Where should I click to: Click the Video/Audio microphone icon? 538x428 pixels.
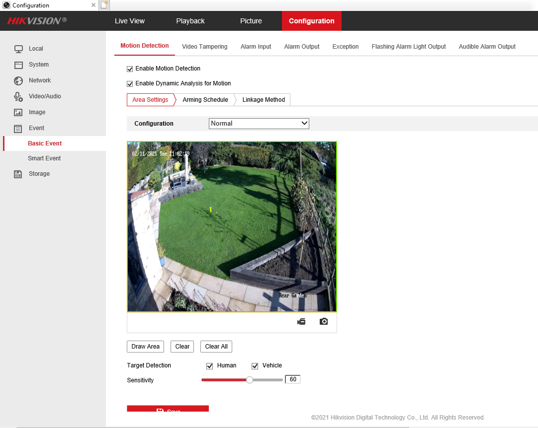click(x=18, y=96)
